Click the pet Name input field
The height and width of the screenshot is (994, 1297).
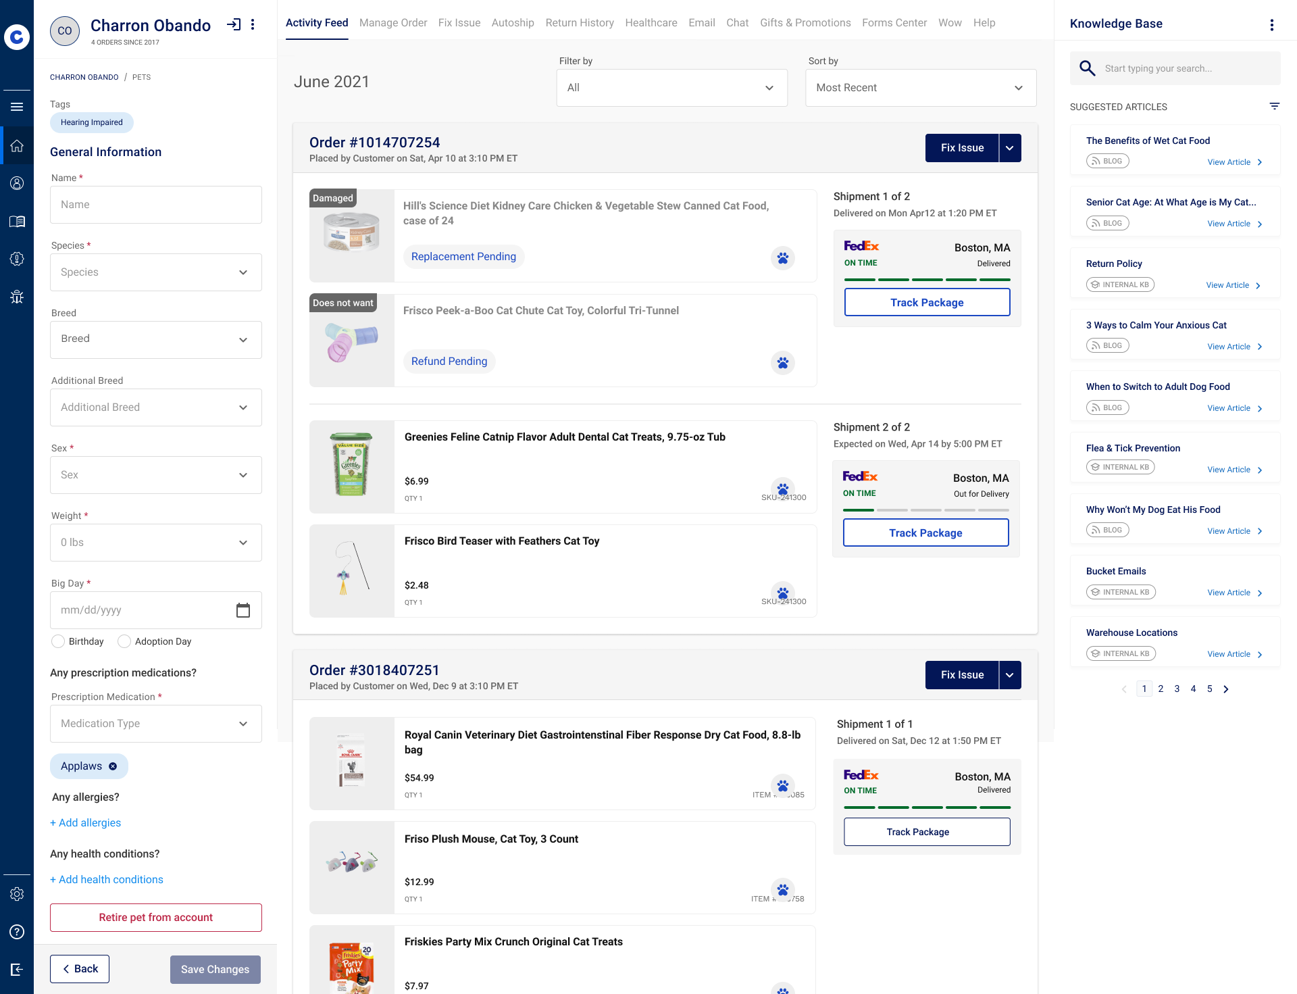click(x=156, y=205)
